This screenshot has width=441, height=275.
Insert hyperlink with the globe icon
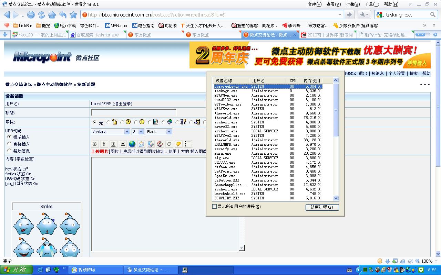(132, 144)
